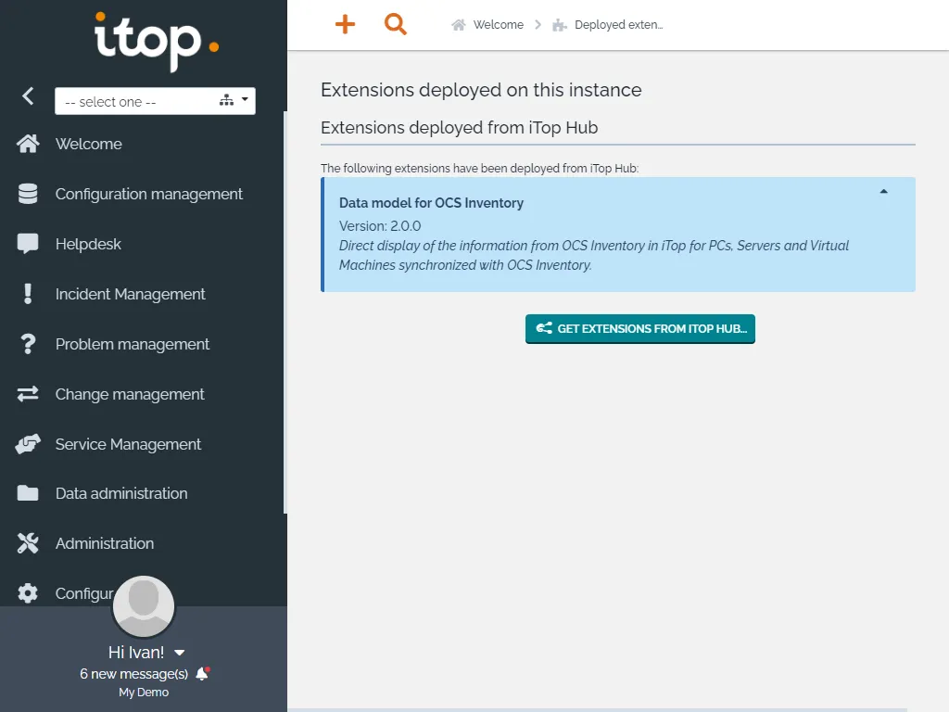Open the Helpdesk menu

[x=88, y=244]
